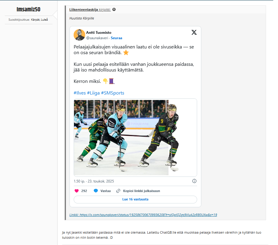Open the Liikenteenlaskija username link
This screenshot has width=278, height=245.
coord(84,10)
